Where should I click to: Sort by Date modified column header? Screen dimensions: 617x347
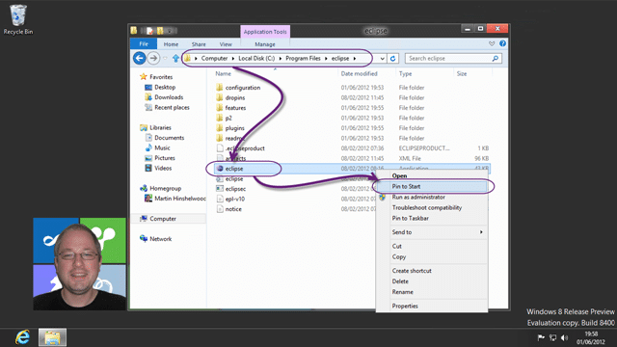point(359,73)
